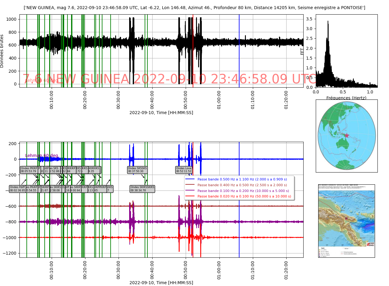Viewport: 389px width, 286px height.
Task: Click the epicenter star on the globe map
Action: (346, 135)
